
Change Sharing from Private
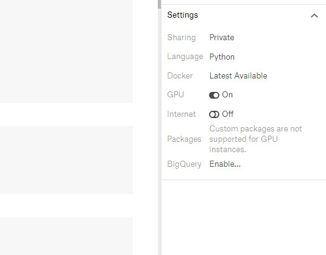222,37
